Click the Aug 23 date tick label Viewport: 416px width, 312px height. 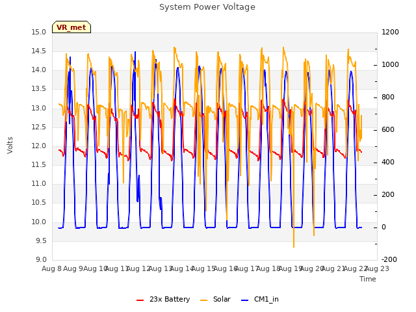point(377,269)
